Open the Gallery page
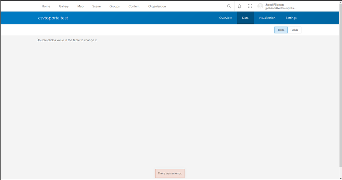This screenshot has width=342, height=180. click(64, 6)
